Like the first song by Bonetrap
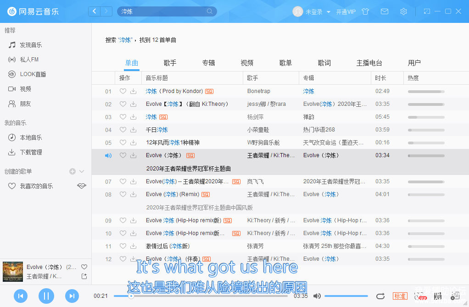Screen dimensions: 469x307 [x=123, y=91]
